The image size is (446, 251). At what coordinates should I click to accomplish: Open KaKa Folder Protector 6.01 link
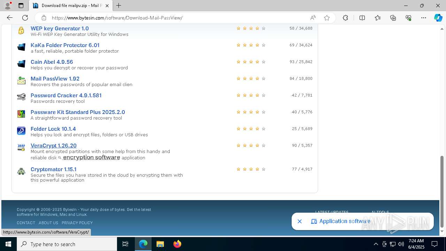65,45
